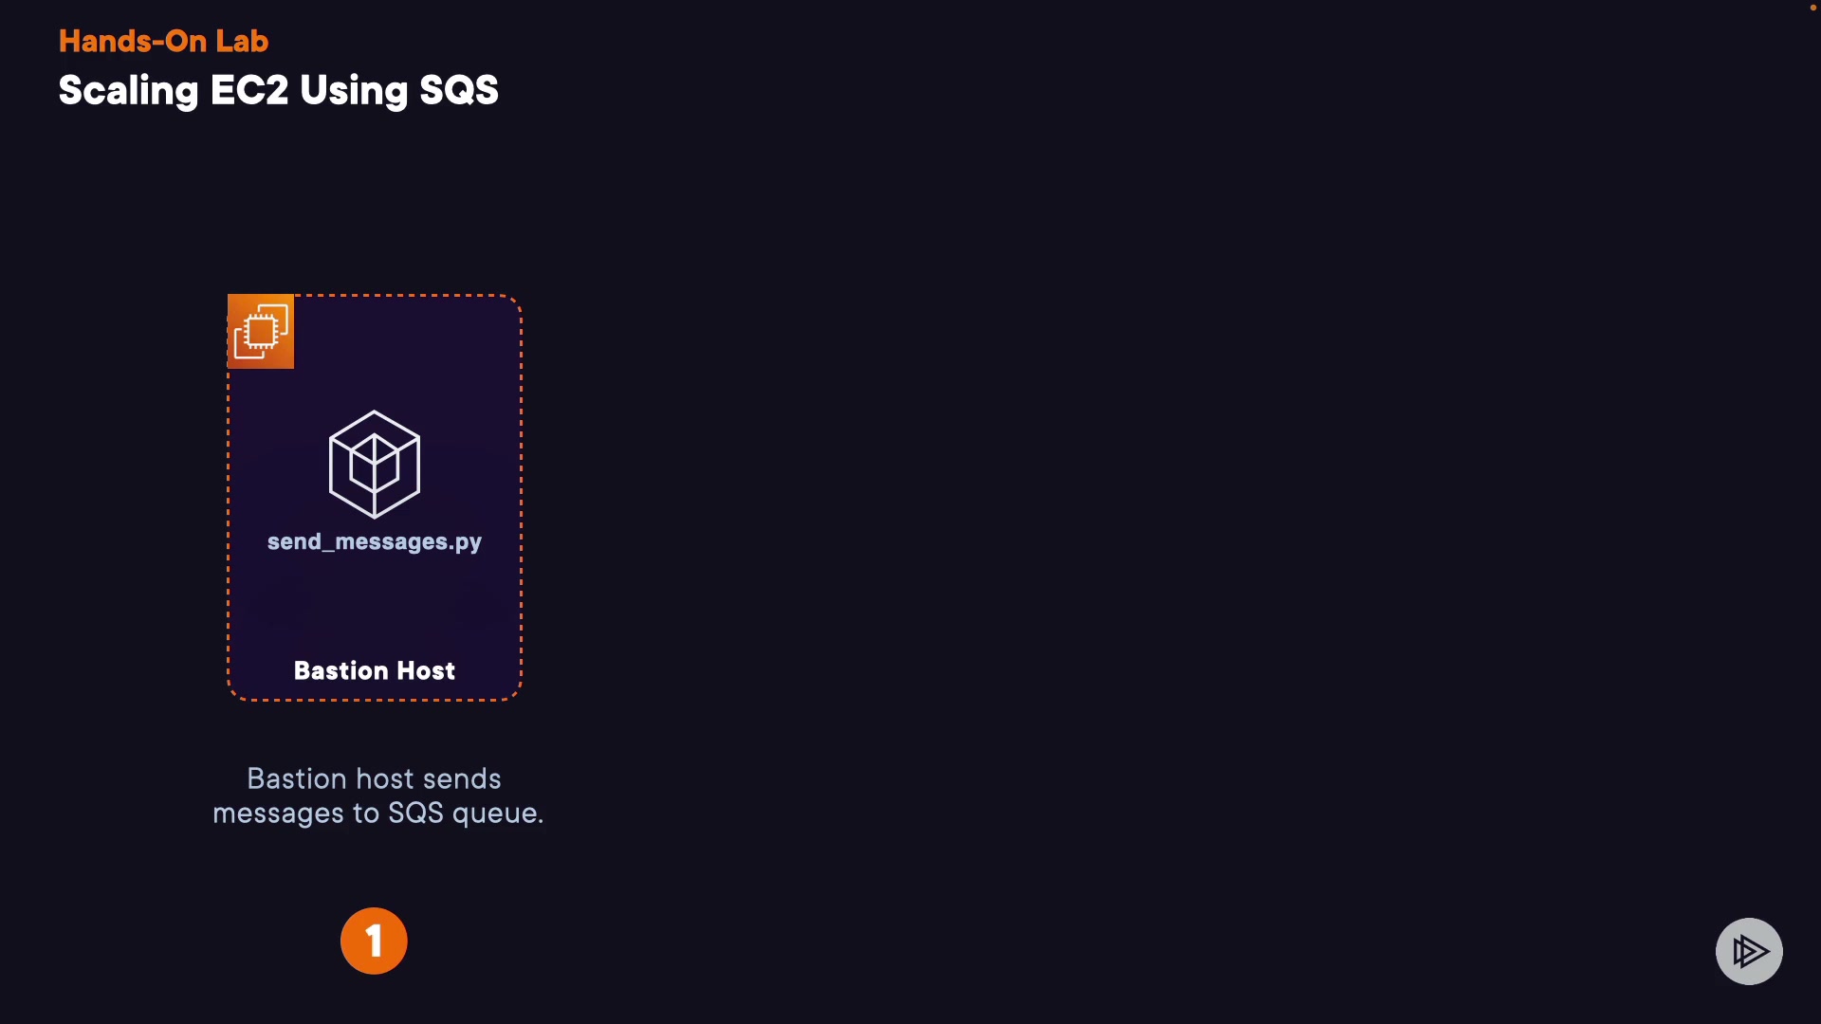Image resolution: width=1821 pixels, height=1024 pixels.
Task: Click lowercase "host" in the caption
Action: pyautogui.click(x=384, y=778)
